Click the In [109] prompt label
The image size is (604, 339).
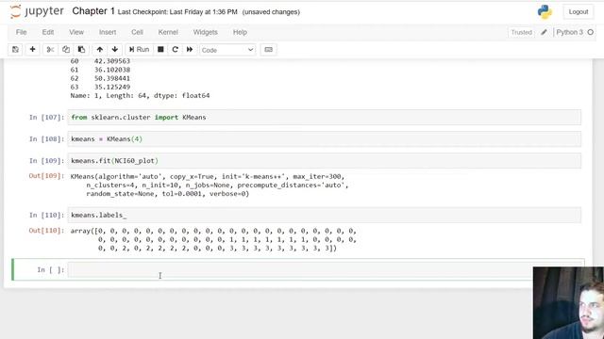click(46, 161)
